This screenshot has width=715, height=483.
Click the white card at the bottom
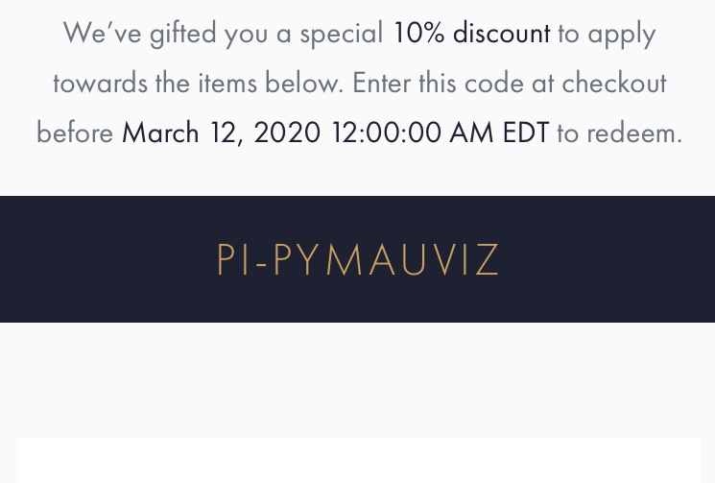click(x=357, y=462)
